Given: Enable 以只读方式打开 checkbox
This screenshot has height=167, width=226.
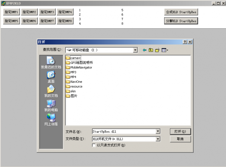Looking at the screenshot, I should coord(94,145).
